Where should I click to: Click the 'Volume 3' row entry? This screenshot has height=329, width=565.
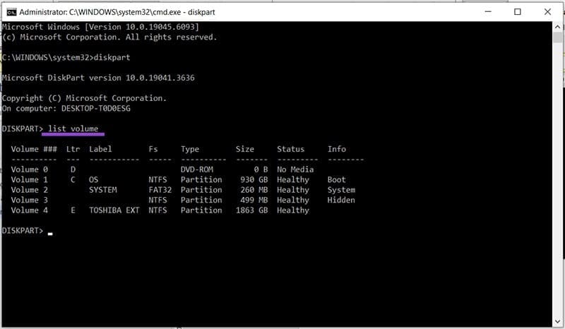[29, 200]
